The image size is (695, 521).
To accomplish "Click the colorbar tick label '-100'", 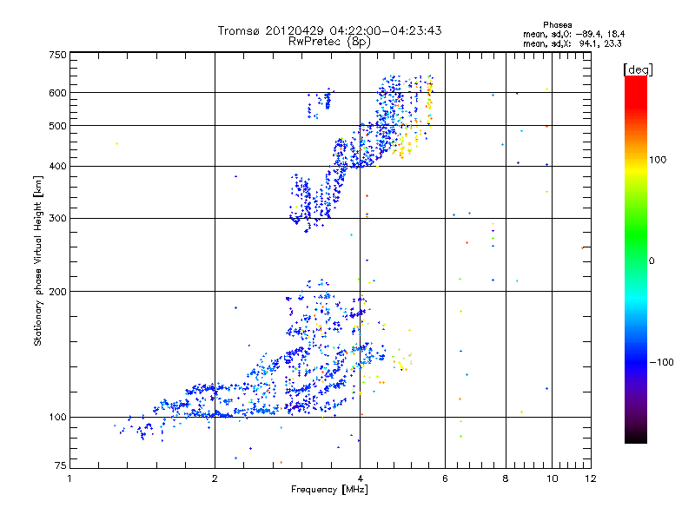I will 661,362.
